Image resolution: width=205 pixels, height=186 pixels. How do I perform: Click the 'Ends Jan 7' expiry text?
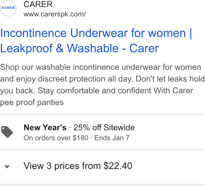[112, 138]
